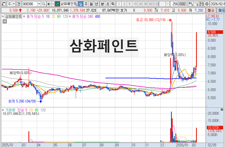Click the 거래량 단순 5 volume average label

[22, 110]
